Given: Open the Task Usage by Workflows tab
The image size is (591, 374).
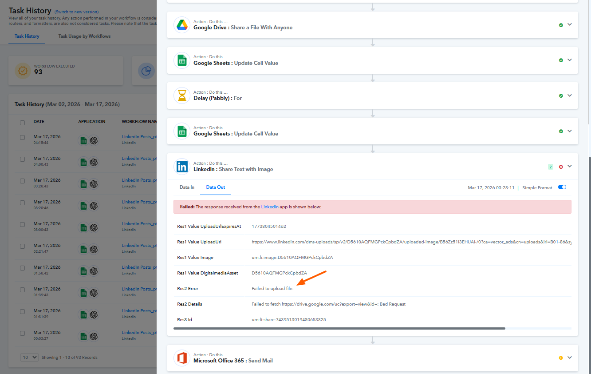Looking at the screenshot, I should [x=84, y=36].
